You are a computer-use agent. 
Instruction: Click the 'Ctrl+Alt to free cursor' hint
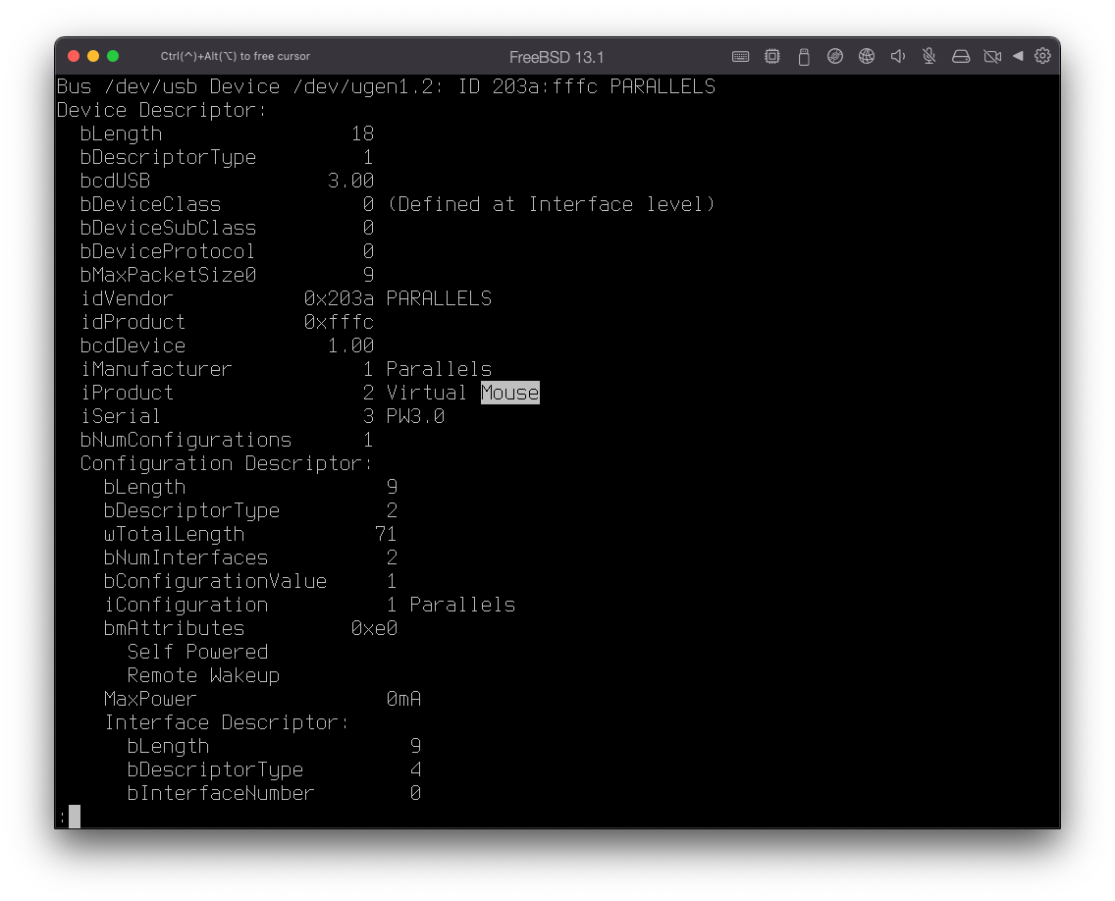coord(236,56)
